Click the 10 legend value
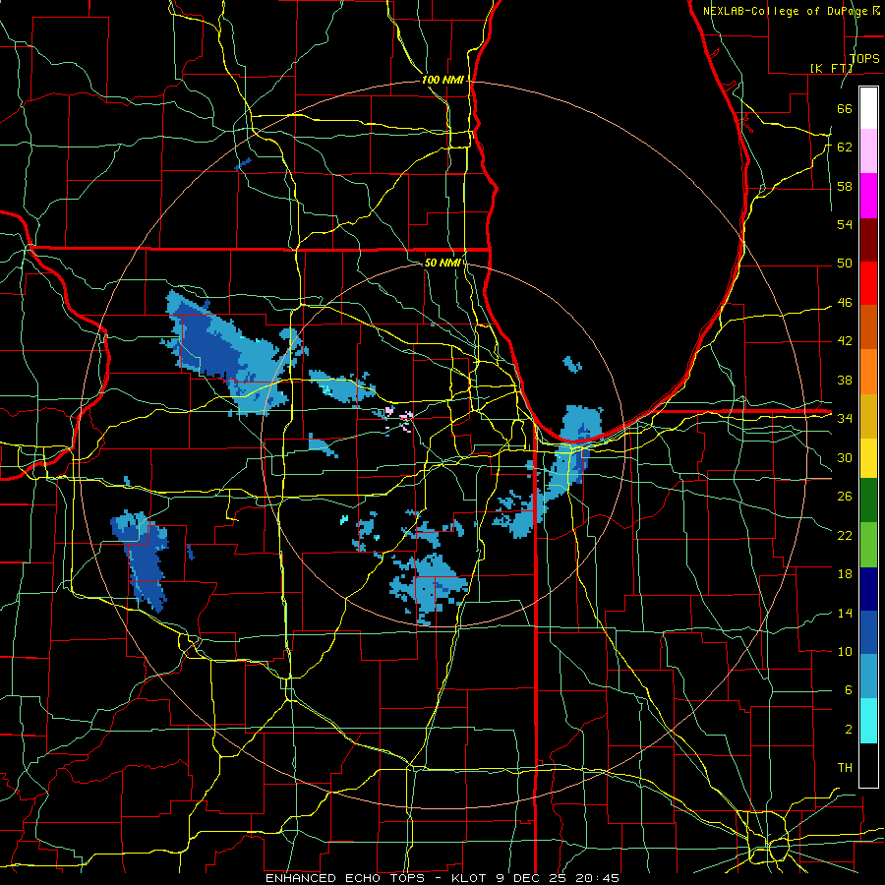Screen dimensions: 885x885 point(845,651)
